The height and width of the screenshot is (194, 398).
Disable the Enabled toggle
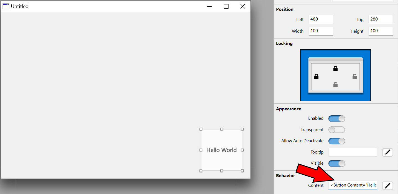(336, 118)
